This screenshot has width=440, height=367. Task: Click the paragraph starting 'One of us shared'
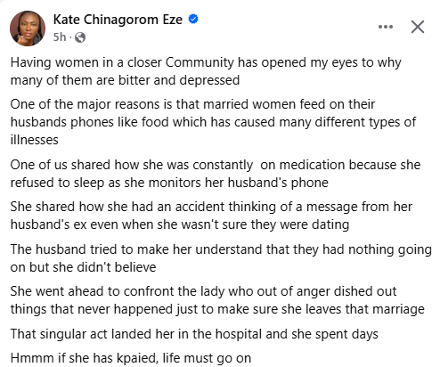[216, 174]
